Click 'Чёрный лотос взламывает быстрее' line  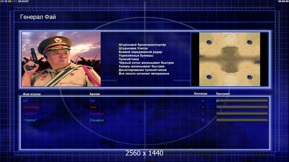(x=146, y=63)
